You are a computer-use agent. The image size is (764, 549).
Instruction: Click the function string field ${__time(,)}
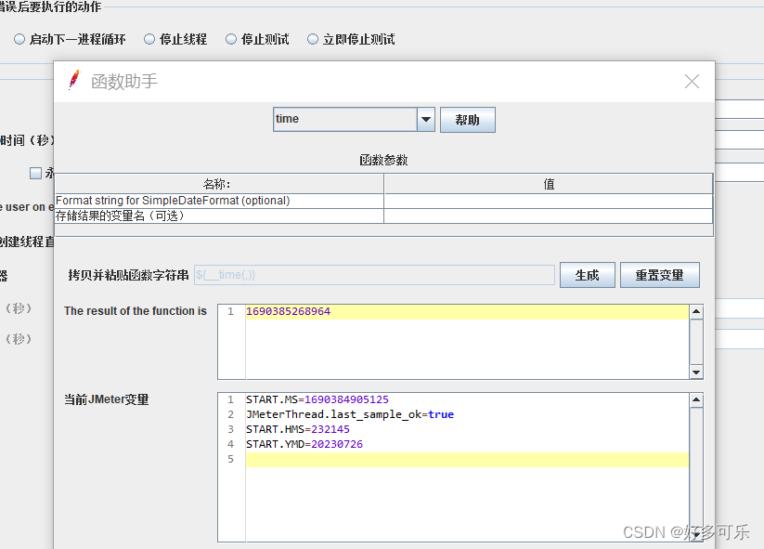pyautogui.click(x=374, y=275)
